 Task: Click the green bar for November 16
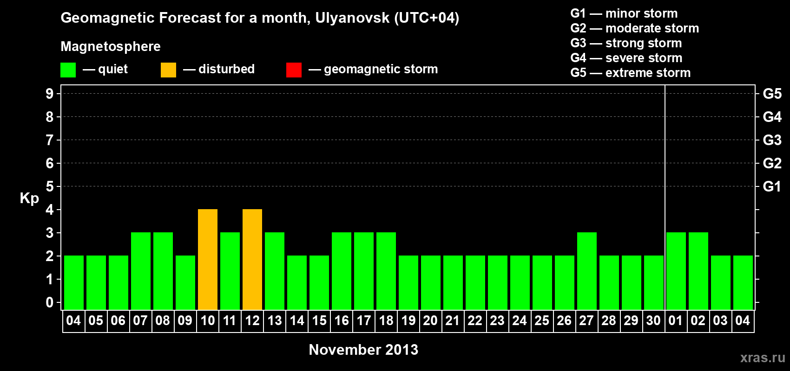[342, 271]
